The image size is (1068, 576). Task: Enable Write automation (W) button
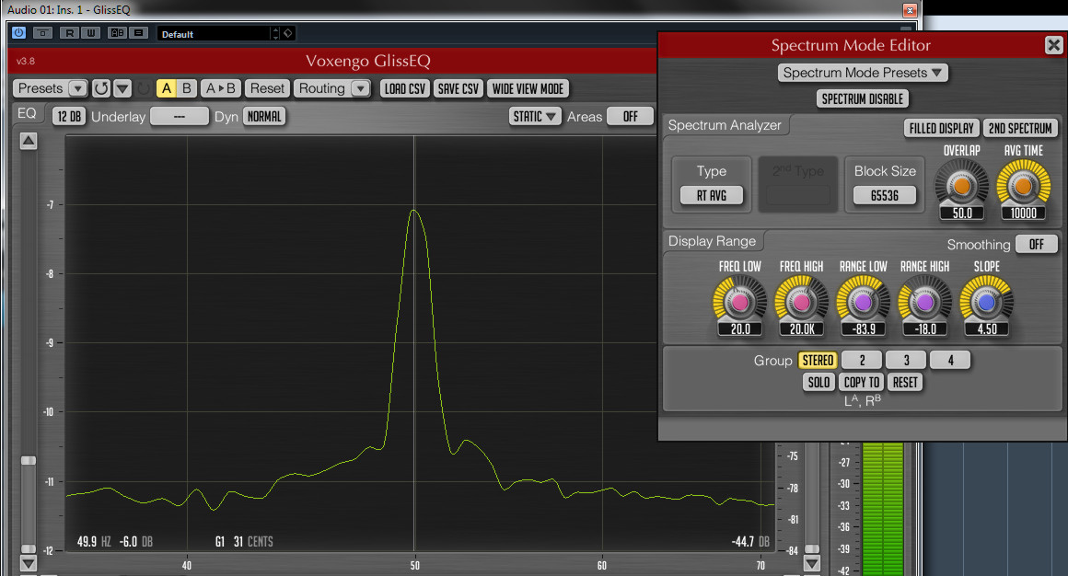pos(90,33)
